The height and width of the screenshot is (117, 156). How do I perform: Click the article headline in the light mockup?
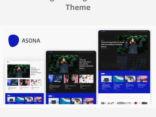tap(36, 71)
